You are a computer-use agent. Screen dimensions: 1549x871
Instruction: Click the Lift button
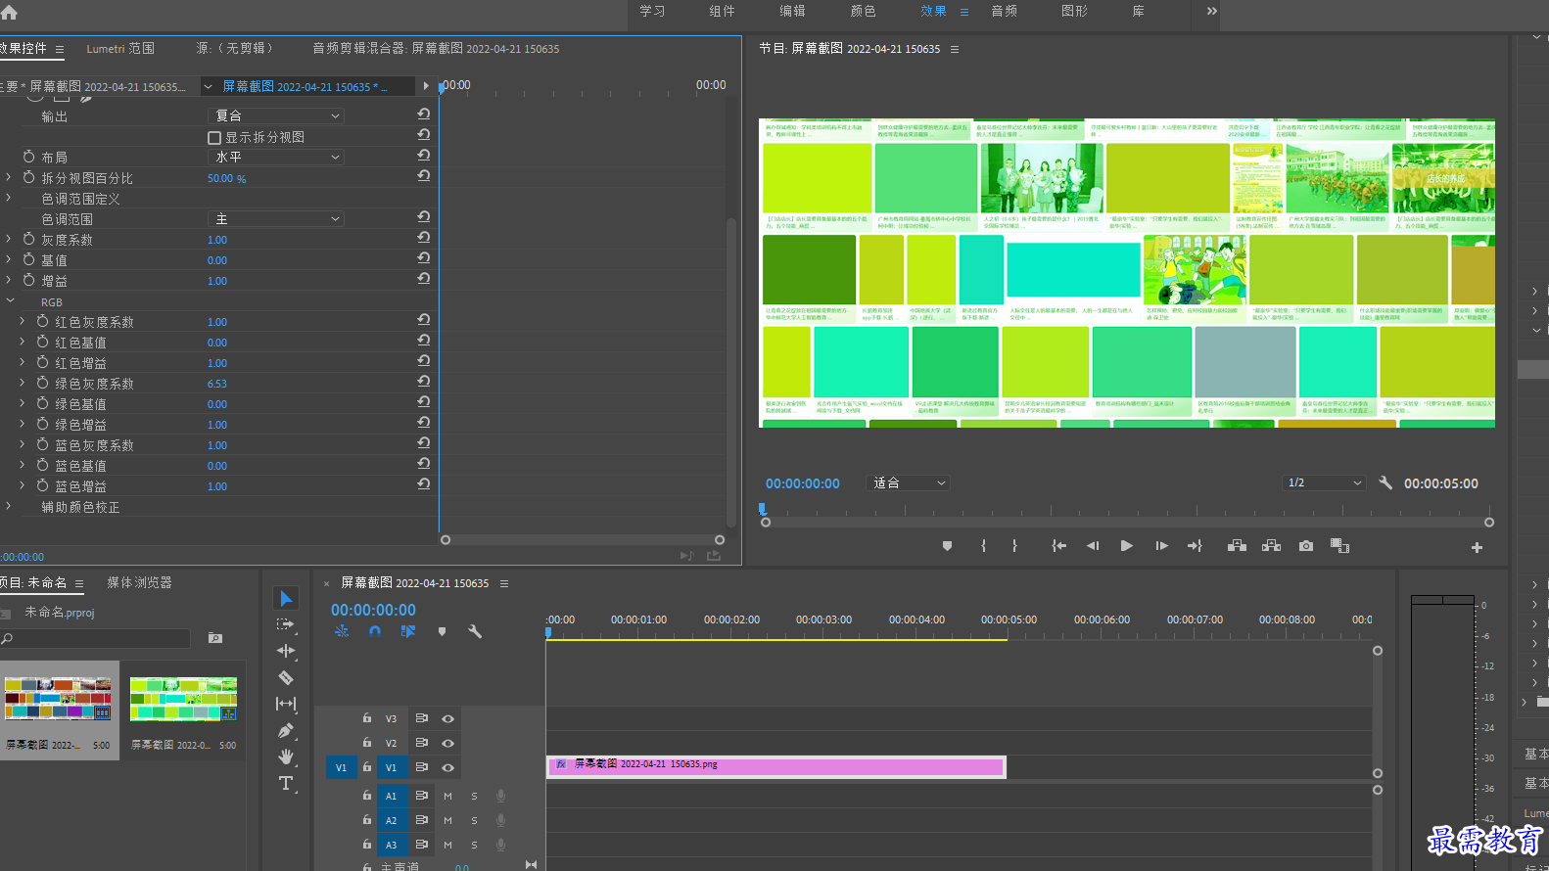1237,546
